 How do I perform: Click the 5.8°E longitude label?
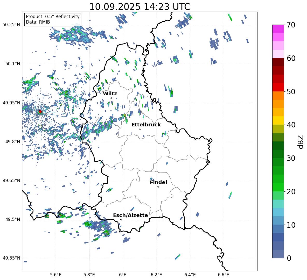89,275
